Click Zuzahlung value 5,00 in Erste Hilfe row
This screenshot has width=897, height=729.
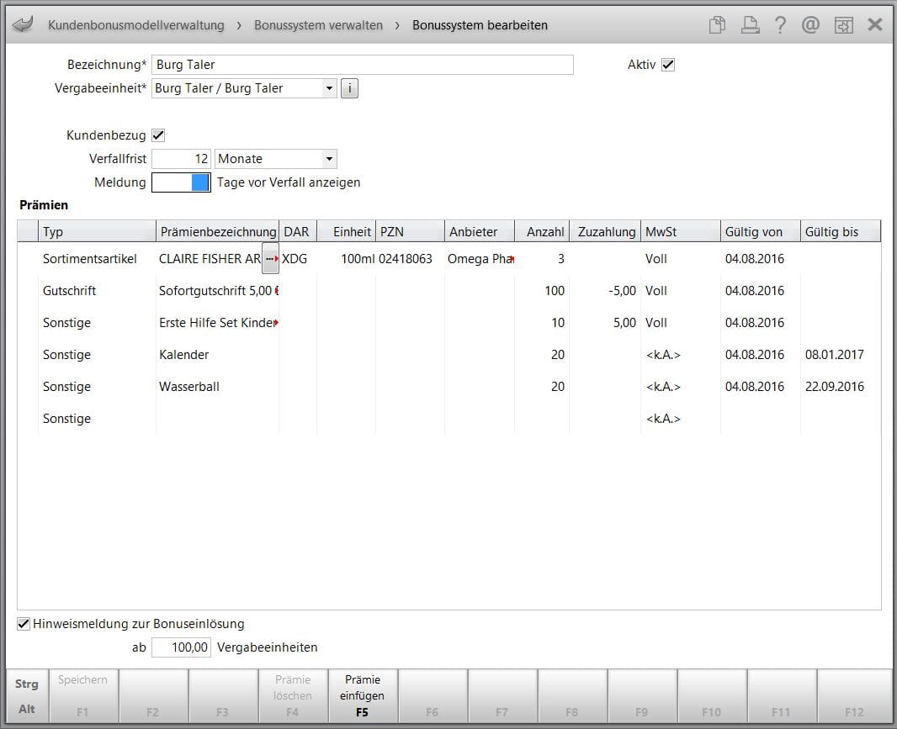(624, 323)
